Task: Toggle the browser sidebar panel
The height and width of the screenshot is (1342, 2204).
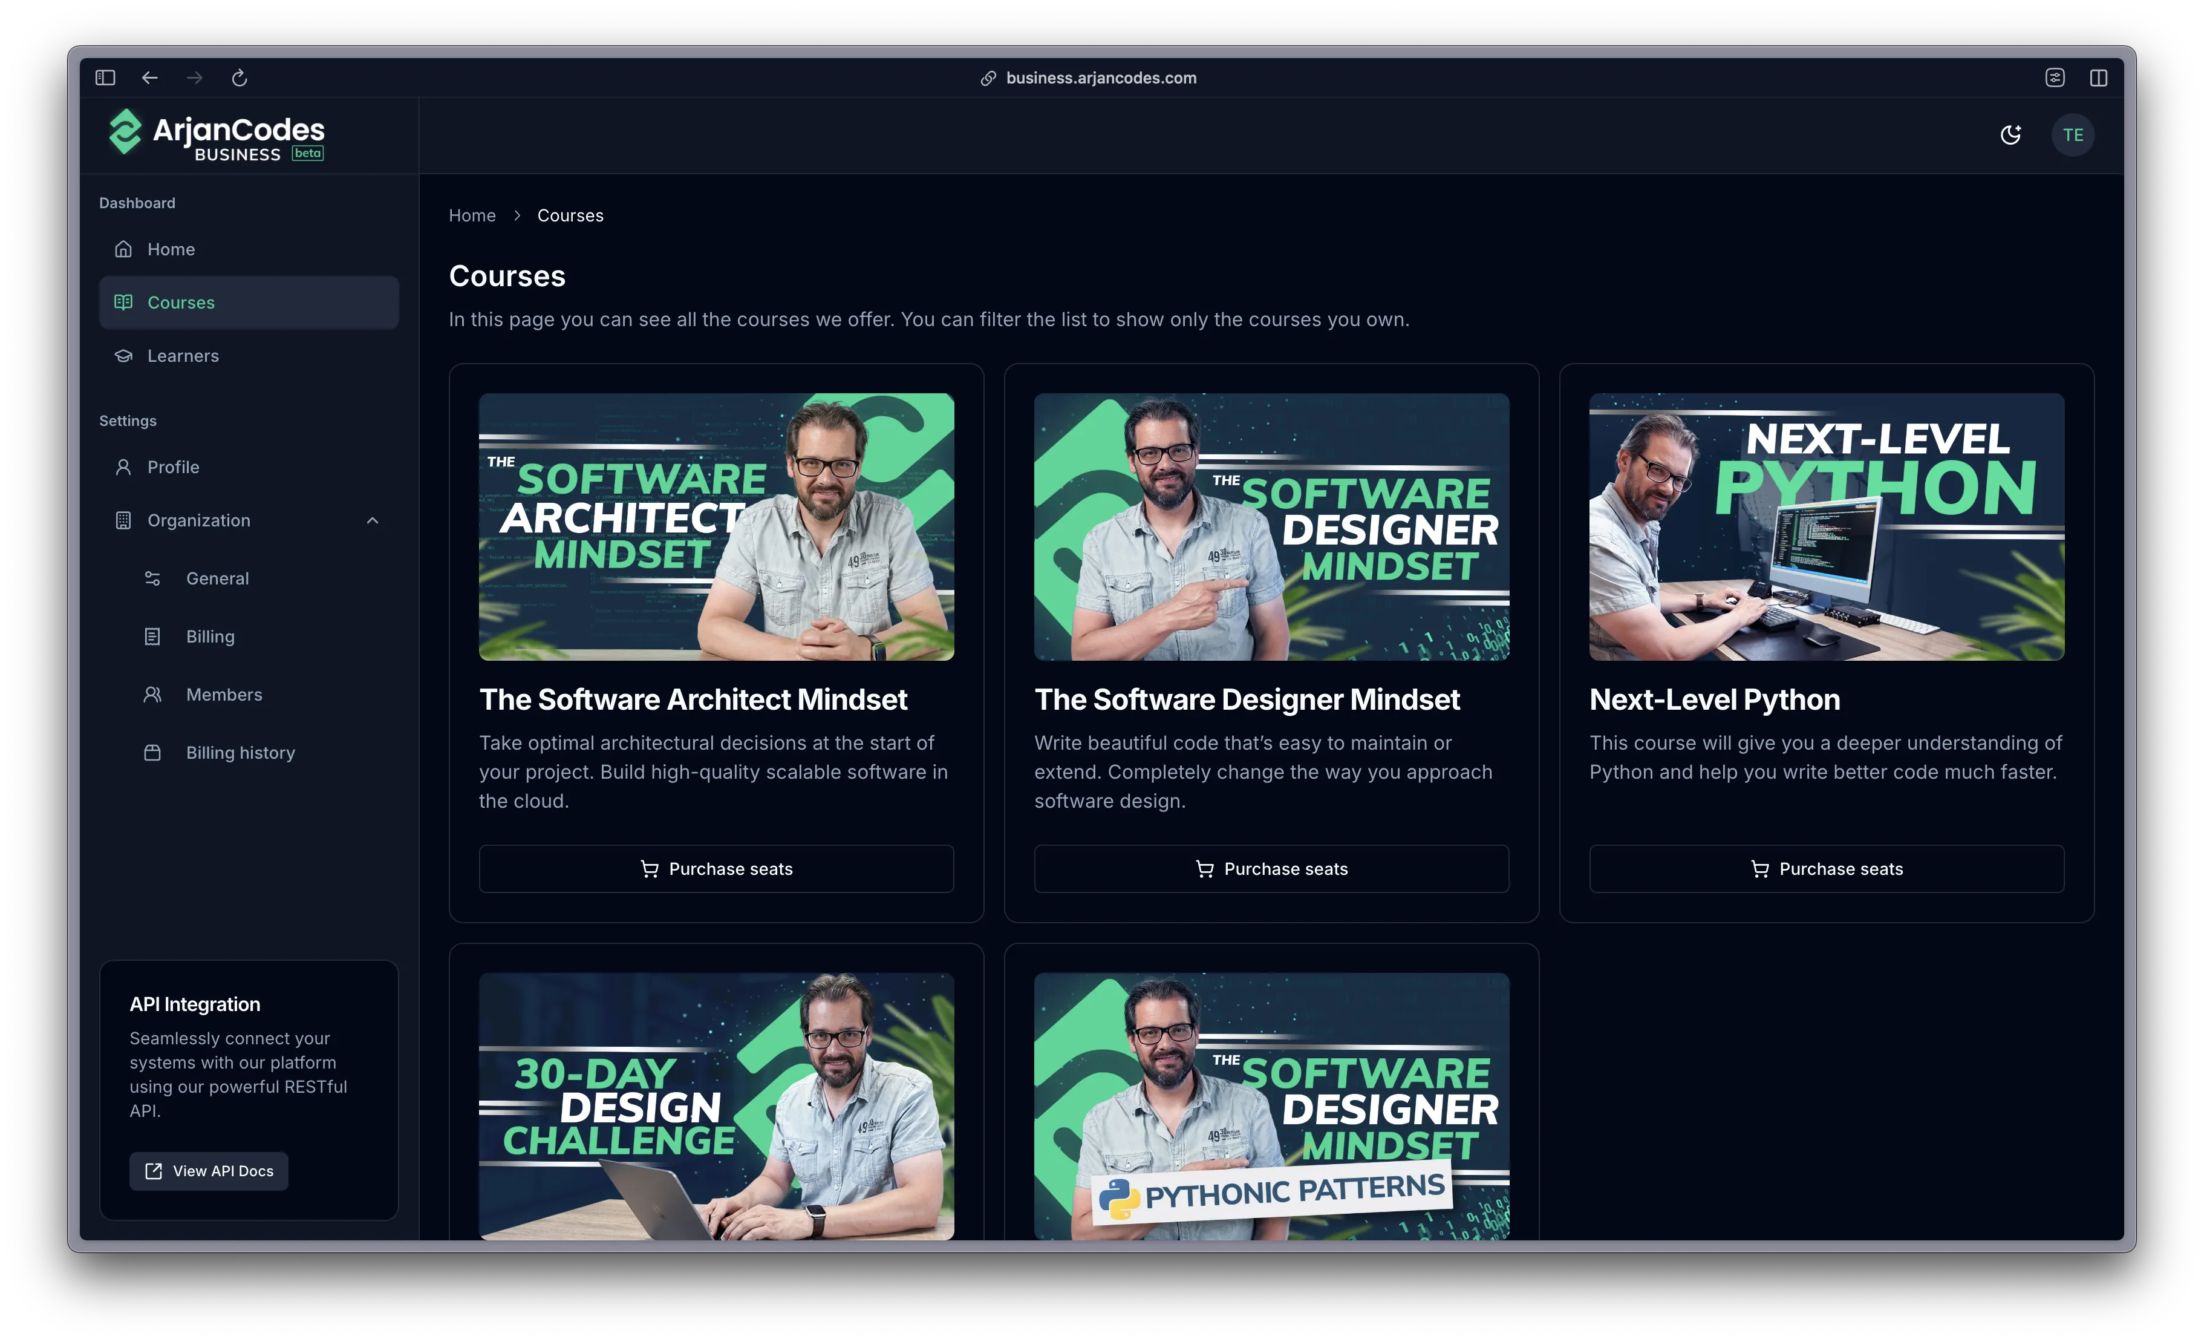Action: (105, 78)
